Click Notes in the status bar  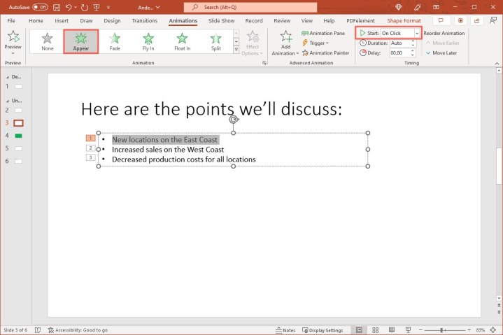pos(285,330)
